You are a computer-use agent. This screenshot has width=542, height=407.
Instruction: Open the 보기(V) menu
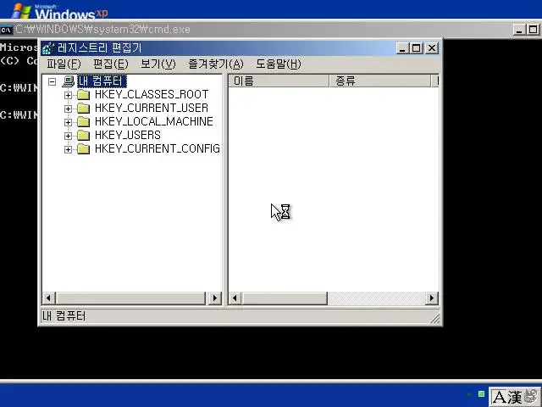pos(158,64)
